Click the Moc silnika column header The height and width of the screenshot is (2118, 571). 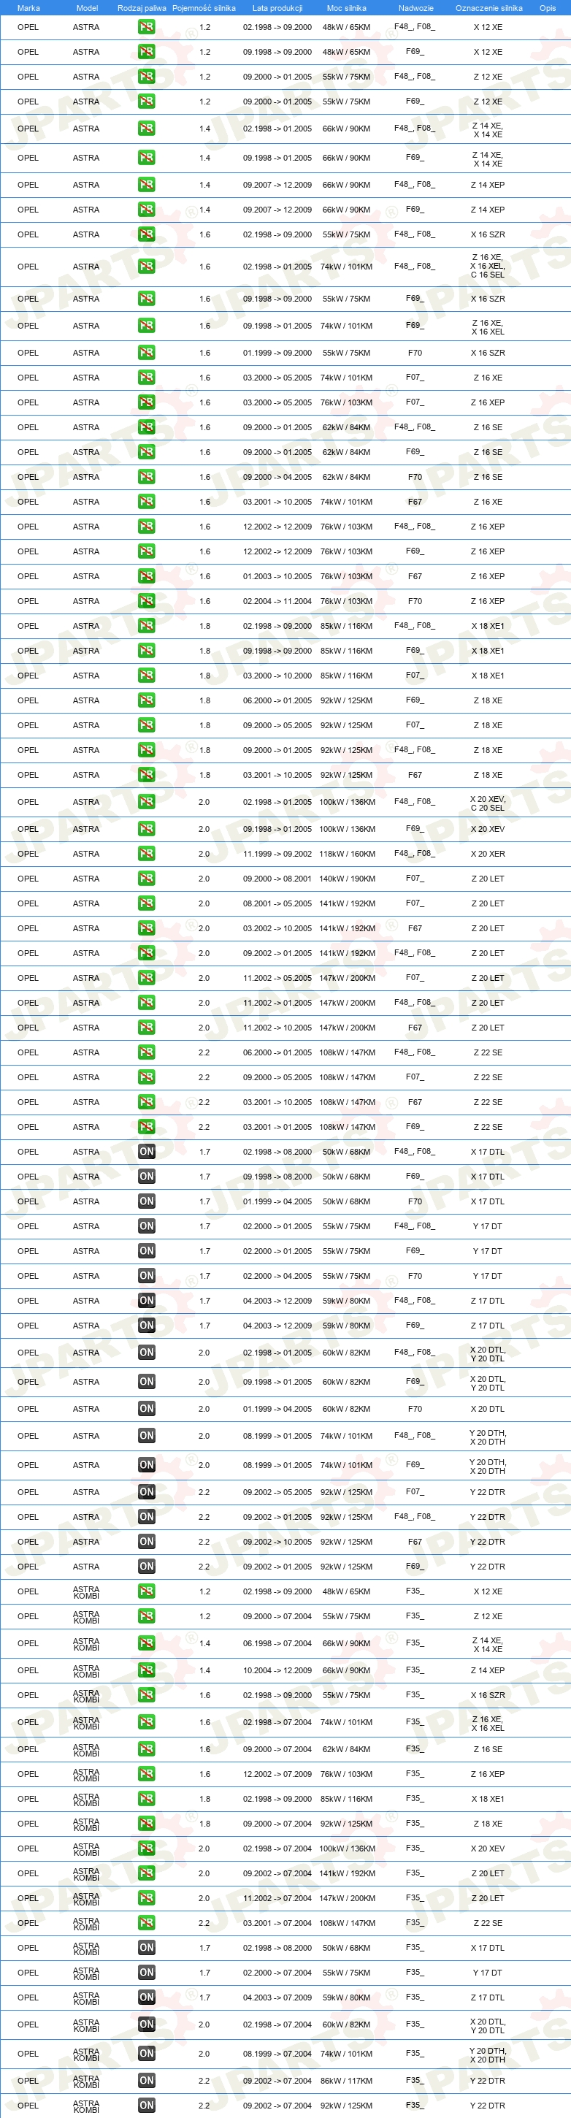[x=346, y=8]
